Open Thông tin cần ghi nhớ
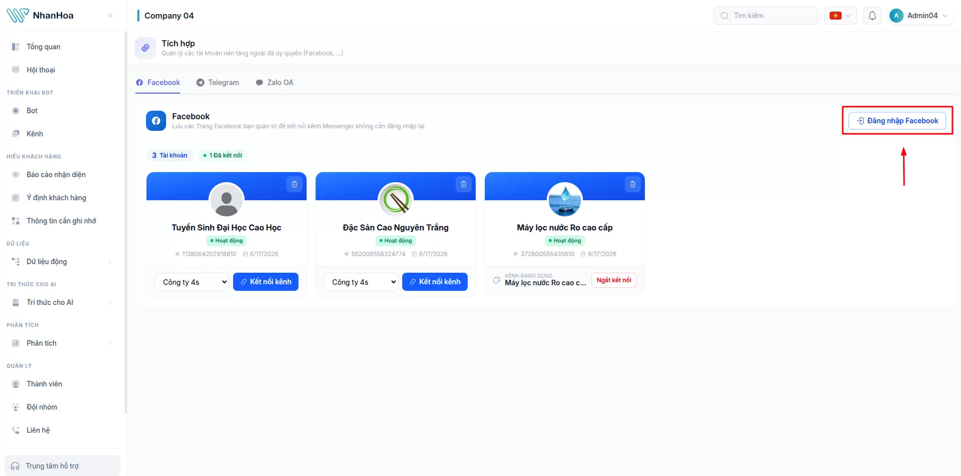This screenshot has height=476, width=961. [61, 221]
